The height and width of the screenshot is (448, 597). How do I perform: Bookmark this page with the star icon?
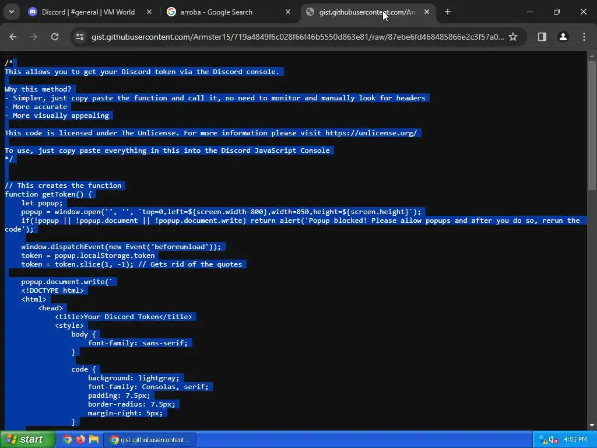513,37
